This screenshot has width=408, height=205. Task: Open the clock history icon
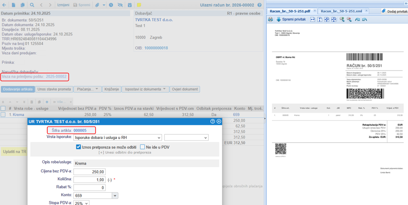(111, 5)
